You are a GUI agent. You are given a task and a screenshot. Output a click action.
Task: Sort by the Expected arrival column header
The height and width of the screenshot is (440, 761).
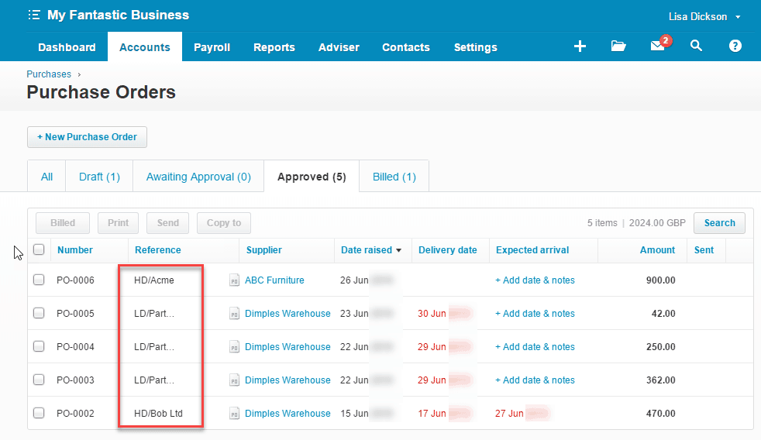coord(532,250)
